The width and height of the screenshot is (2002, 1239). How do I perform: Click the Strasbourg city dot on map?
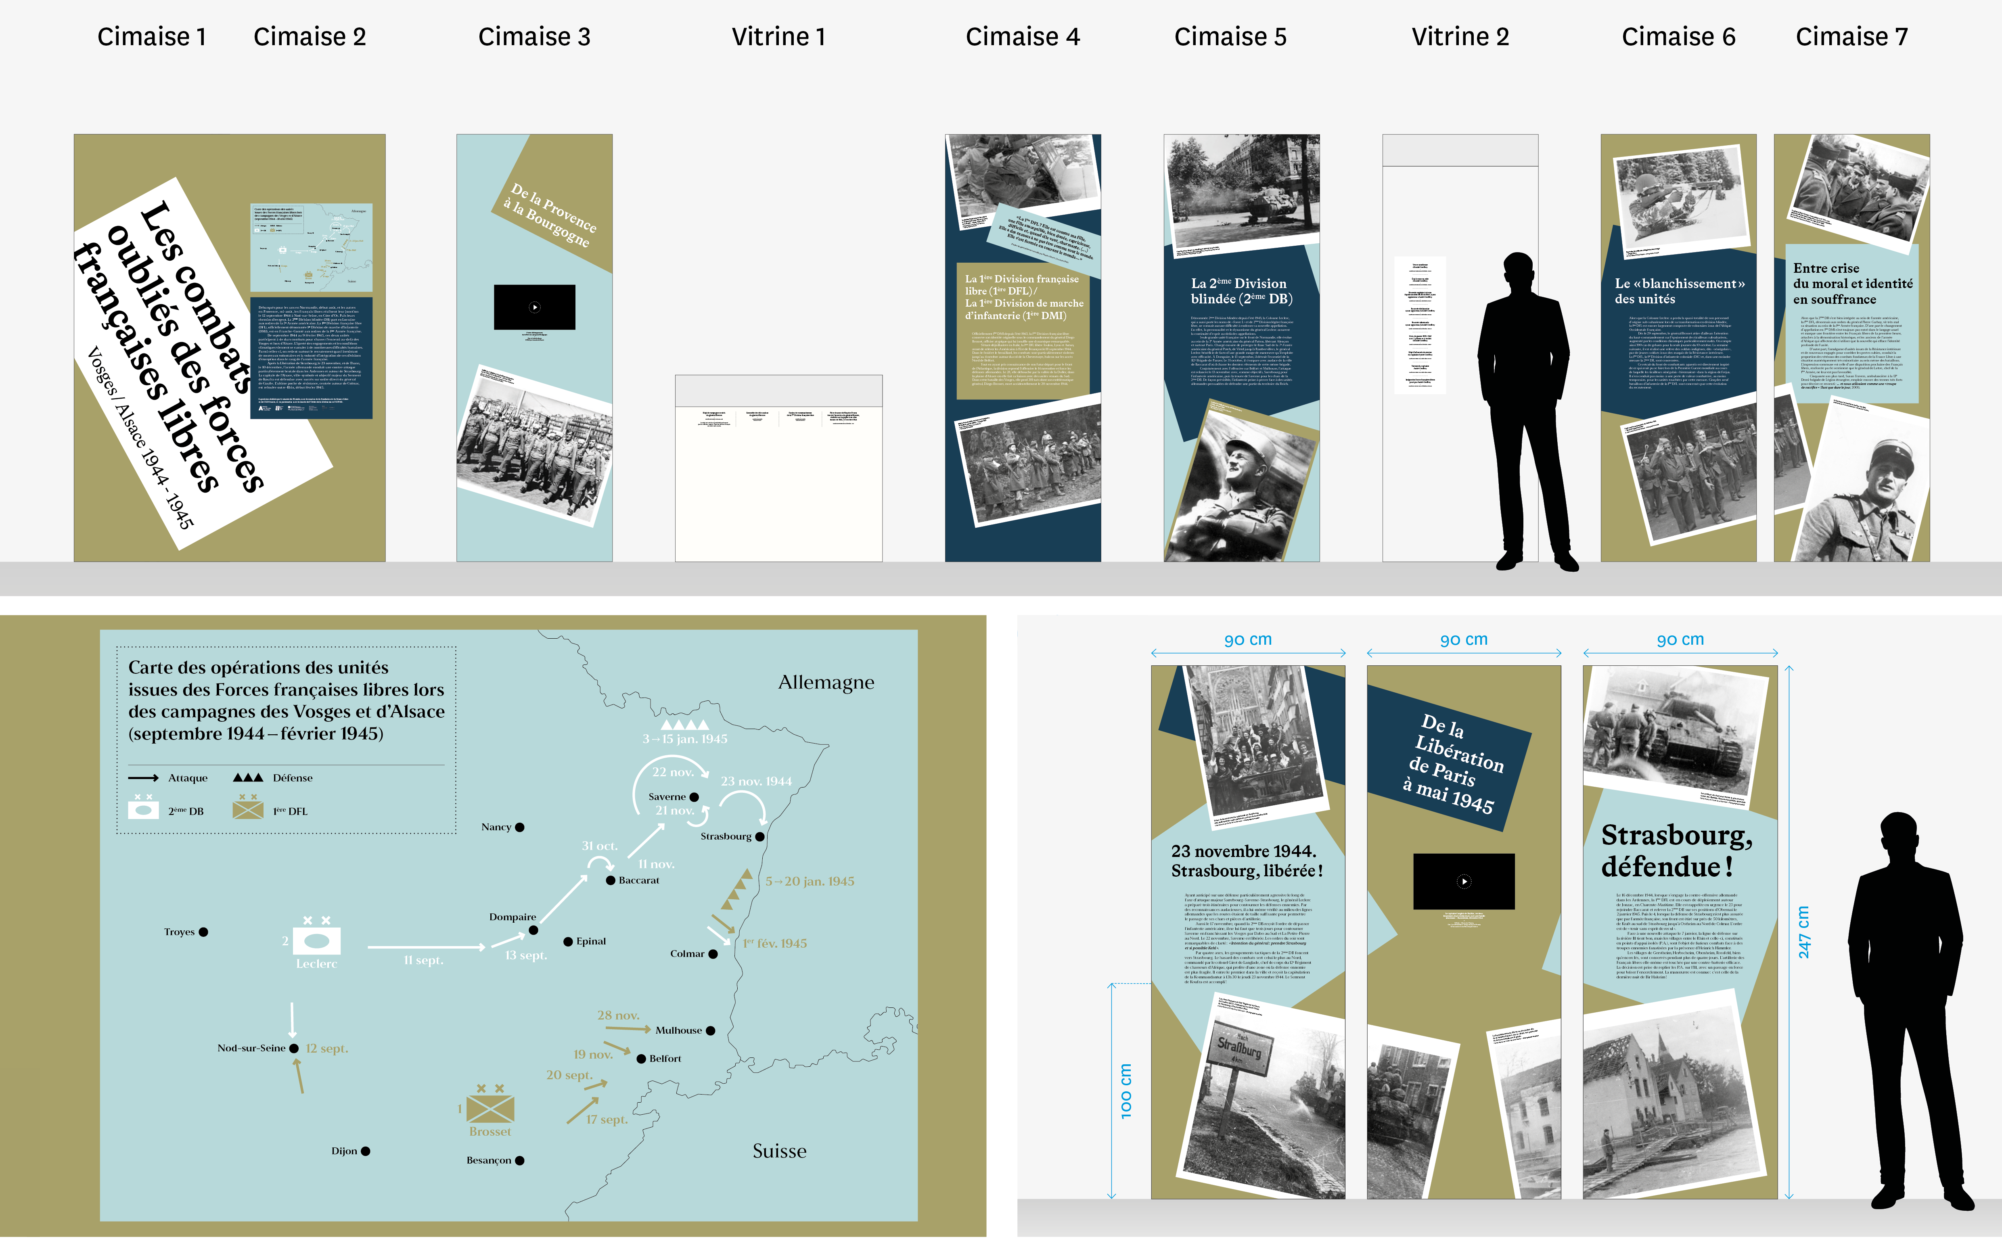(x=759, y=837)
